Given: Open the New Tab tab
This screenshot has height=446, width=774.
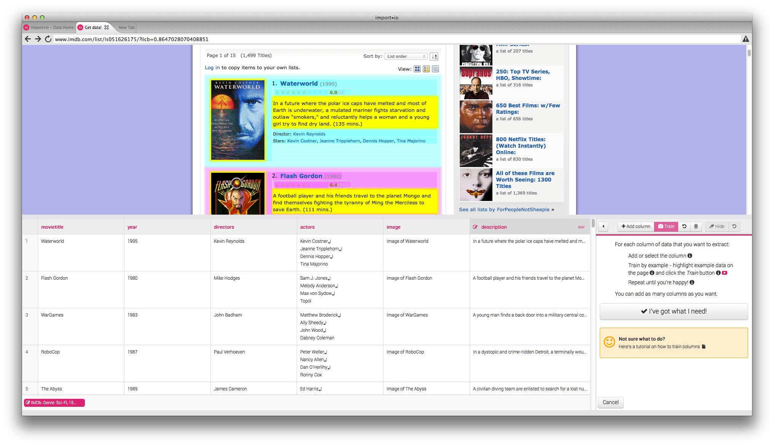Looking at the screenshot, I should (x=126, y=27).
